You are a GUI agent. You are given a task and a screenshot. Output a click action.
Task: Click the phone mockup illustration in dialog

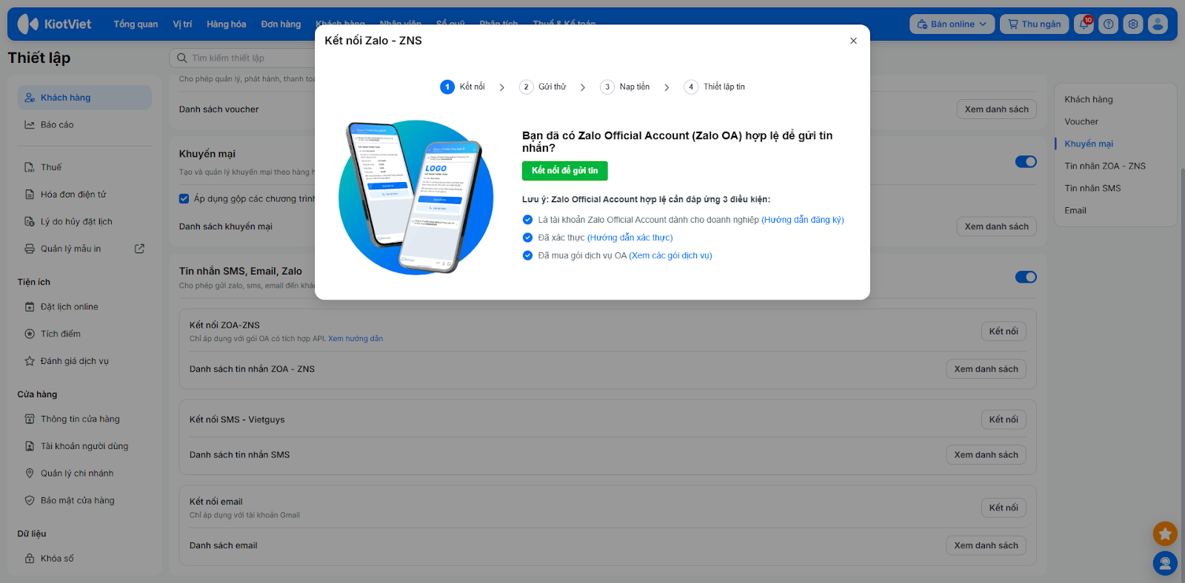pos(415,197)
